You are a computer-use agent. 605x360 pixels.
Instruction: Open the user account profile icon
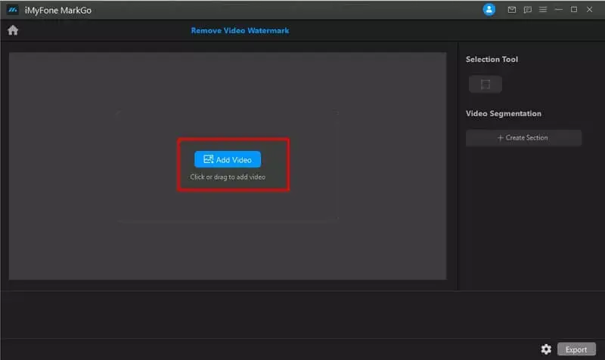click(489, 10)
